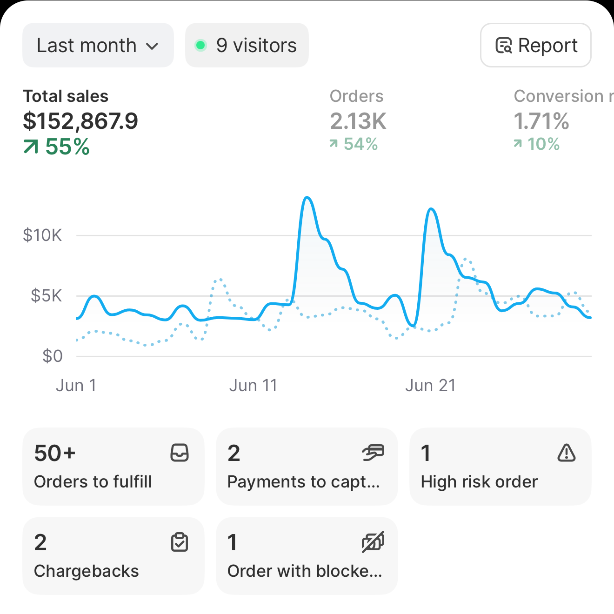Open the 2 Chargebacks card
This screenshot has height=614, width=614.
click(113, 556)
